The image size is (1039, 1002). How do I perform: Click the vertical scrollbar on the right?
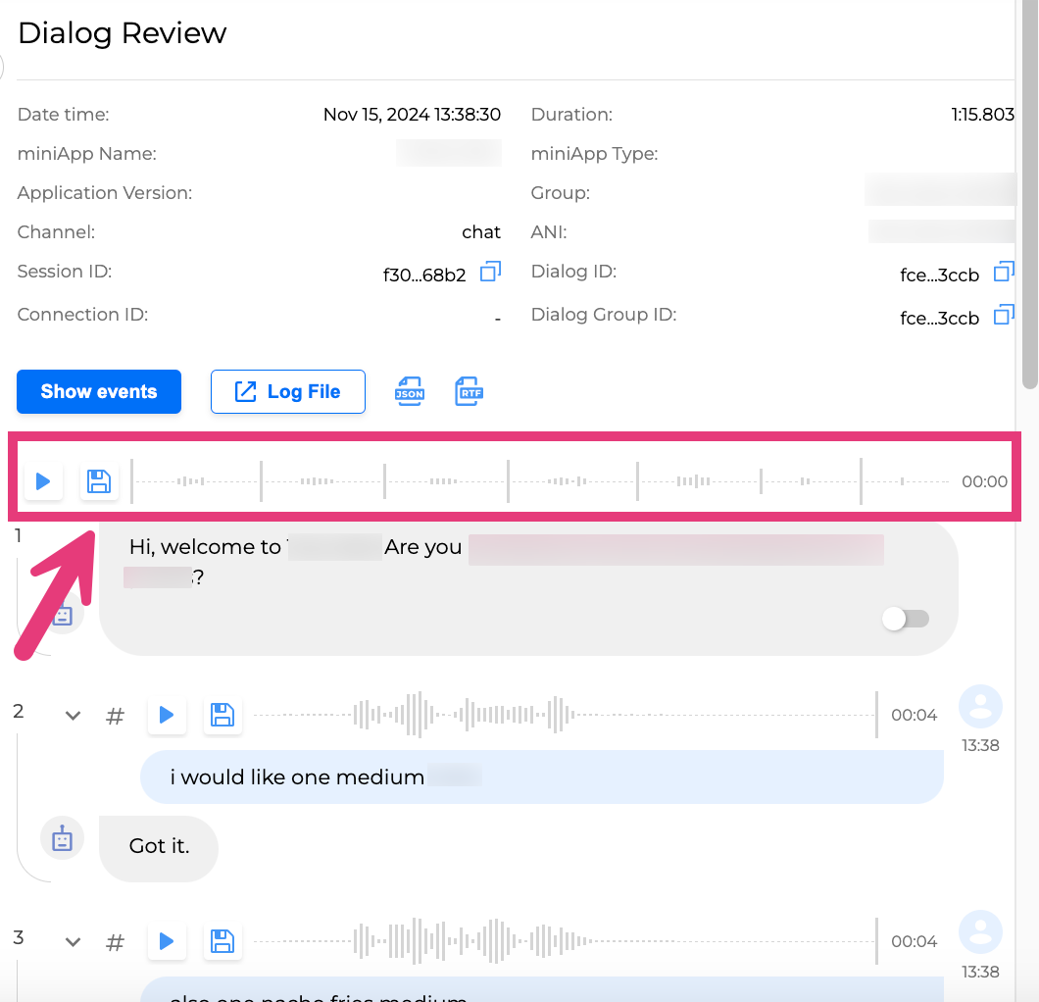click(1028, 196)
